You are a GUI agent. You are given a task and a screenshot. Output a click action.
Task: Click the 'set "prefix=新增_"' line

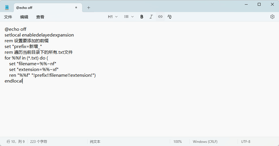click(x=23, y=47)
